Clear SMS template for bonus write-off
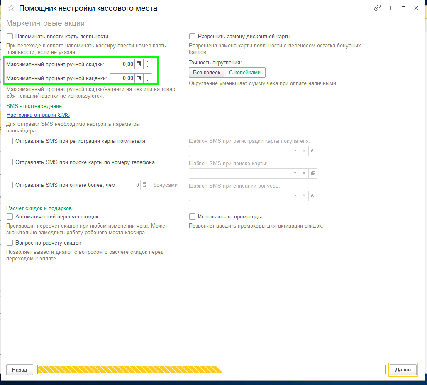The height and width of the screenshot is (385, 427). (304, 196)
